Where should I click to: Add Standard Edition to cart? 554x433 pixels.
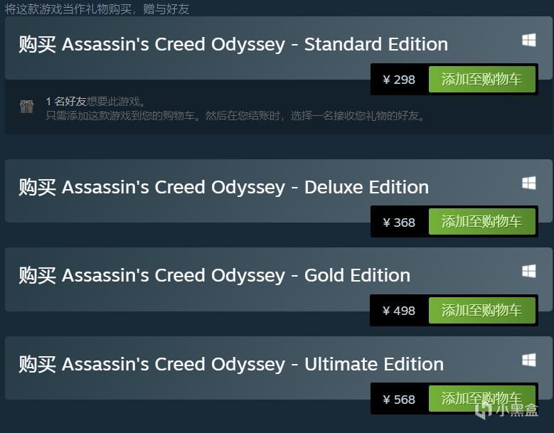click(x=482, y=80)
